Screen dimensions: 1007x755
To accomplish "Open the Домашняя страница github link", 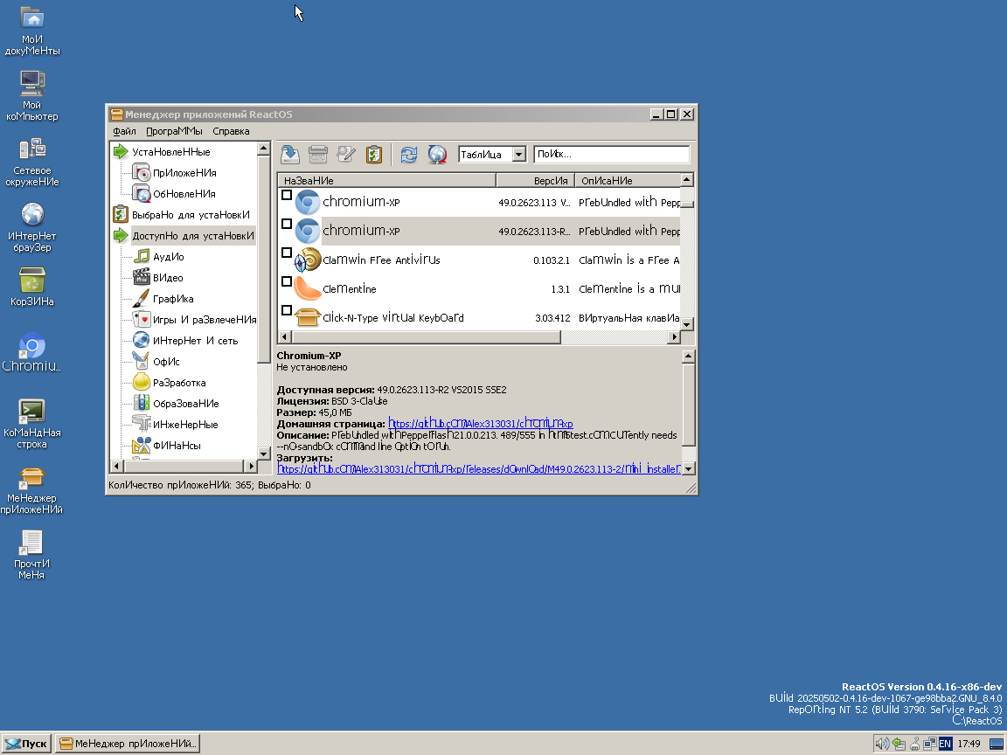I will point(481,424).
